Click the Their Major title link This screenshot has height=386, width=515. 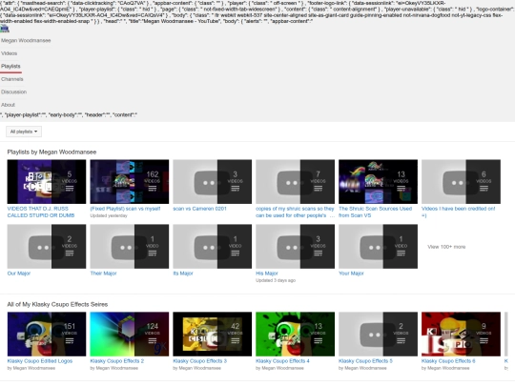103,274
